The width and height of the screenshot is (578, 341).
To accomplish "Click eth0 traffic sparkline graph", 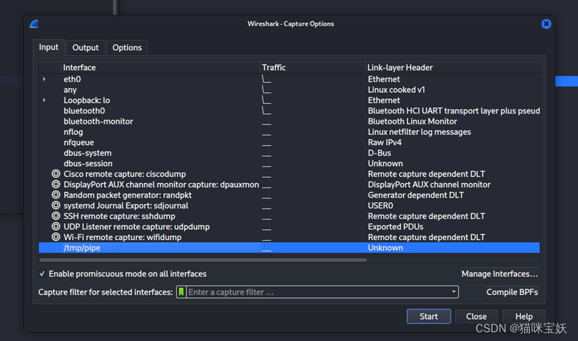I will point(267,79).
